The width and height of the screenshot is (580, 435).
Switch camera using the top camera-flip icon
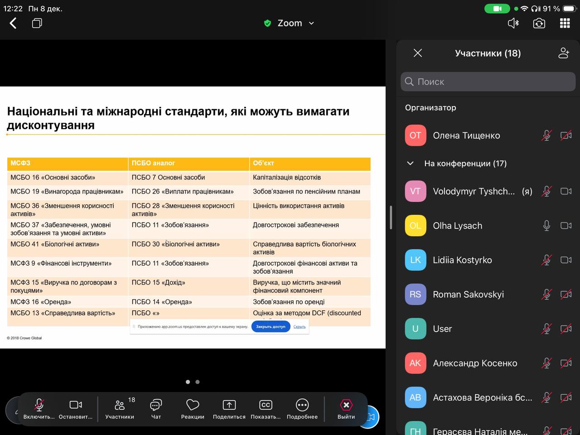click(539, 23)
